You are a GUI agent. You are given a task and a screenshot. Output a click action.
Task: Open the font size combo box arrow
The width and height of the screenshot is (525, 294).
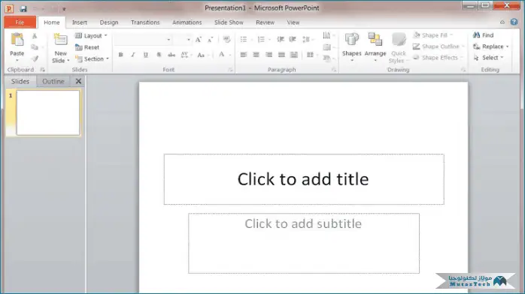click(189, 40)
